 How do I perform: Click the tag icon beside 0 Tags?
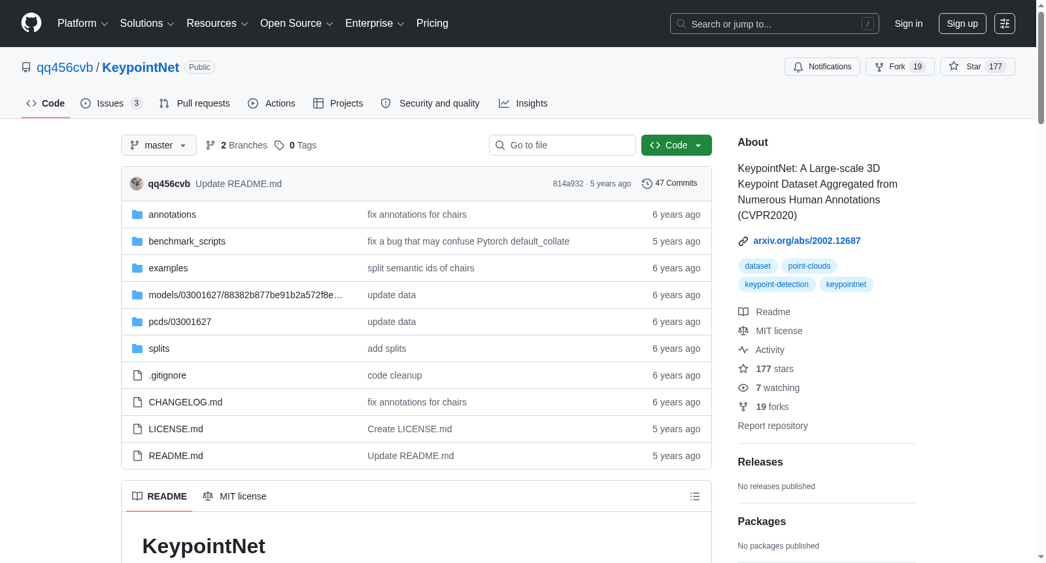click(279, 145)
